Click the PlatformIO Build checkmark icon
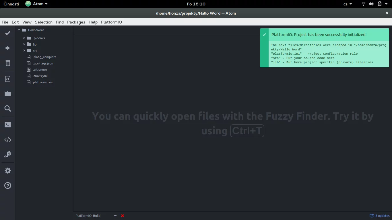392x220 pixels. [x=8, y=33]
